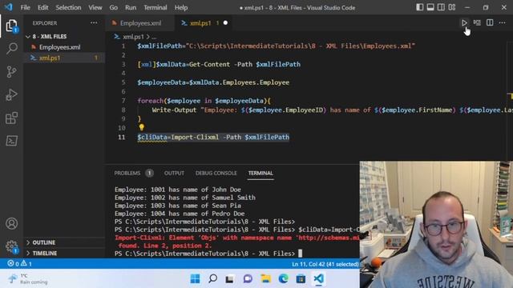This screenshot has height=288, width=513.
Task: Toggle the secondary sidebar layout icon
Action: [441, 7]
